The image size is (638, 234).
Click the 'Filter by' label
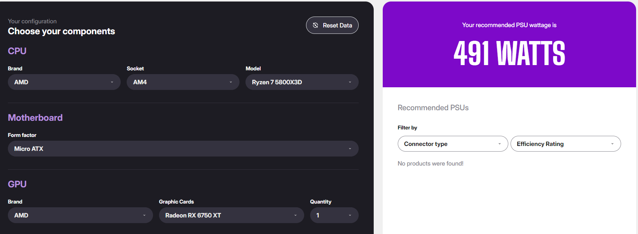407,128
